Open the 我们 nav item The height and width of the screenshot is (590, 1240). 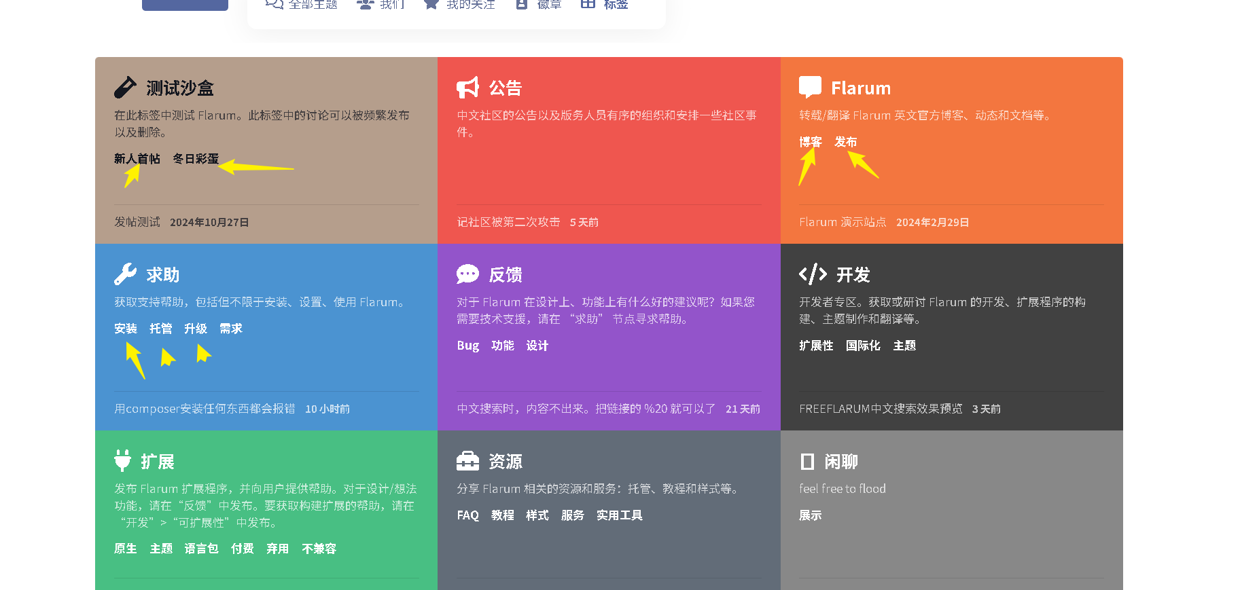tap(380, 4)
